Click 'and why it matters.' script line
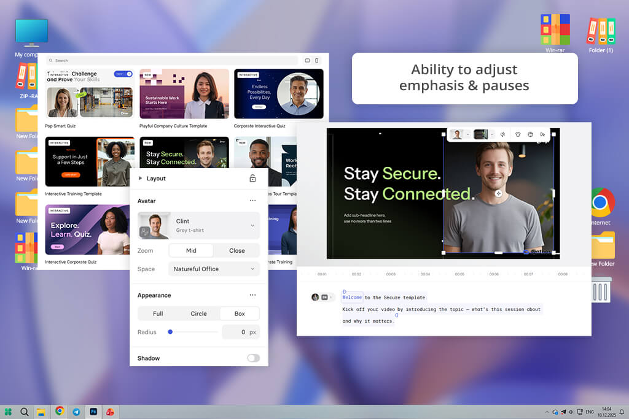Screen dimensions: 629x419 369,321
